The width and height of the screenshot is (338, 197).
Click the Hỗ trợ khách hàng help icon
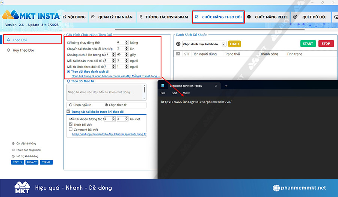point(13,156)
